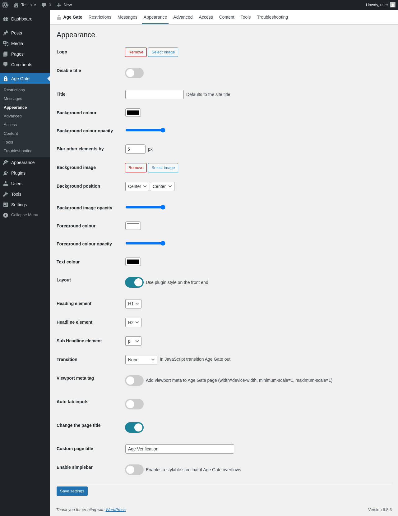Open the second Background position Center dropdown
This screenshot has width=398, height=516.
162,186
